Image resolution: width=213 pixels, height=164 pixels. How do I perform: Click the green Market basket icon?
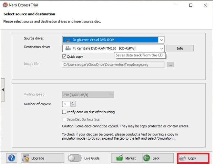[119, 158]
